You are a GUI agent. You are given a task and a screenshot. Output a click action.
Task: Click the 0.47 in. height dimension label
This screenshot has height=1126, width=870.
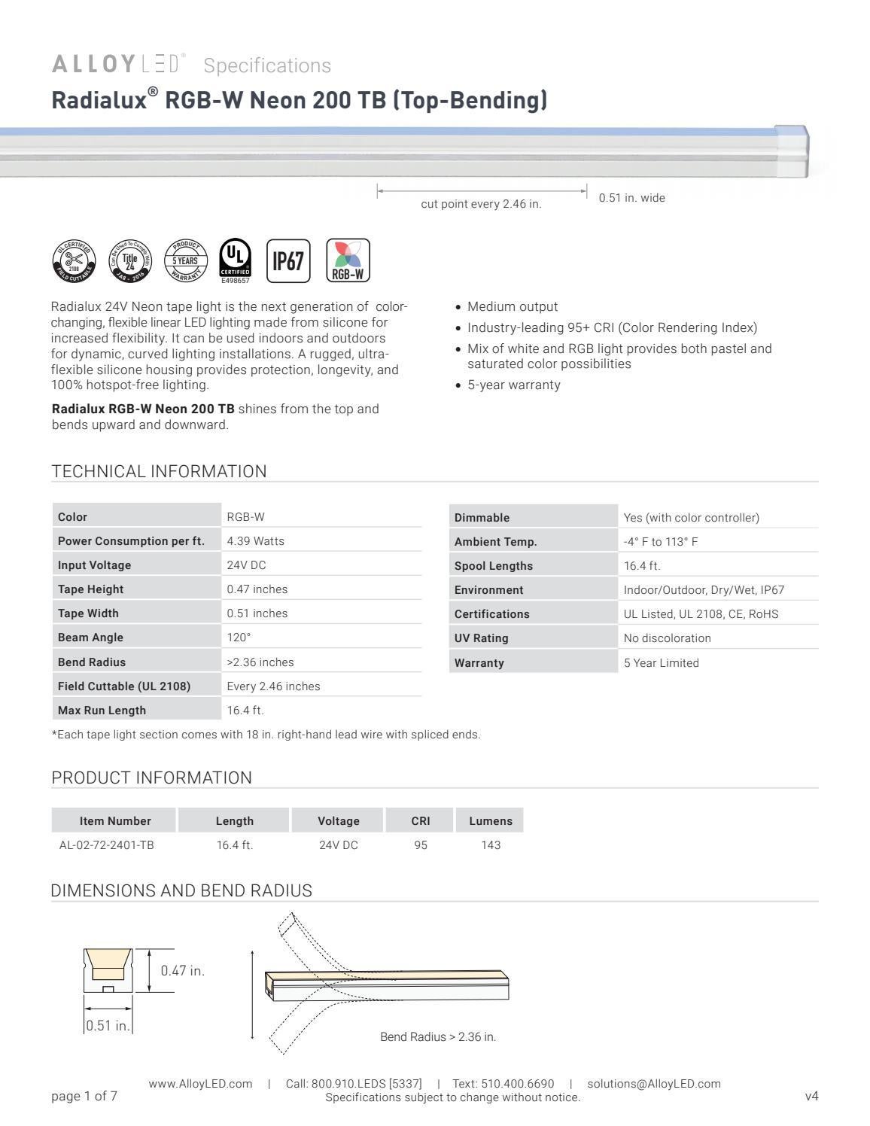(182, 971)
